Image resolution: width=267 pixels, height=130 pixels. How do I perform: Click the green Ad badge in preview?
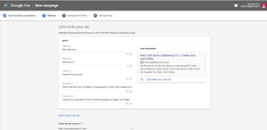[x=142, y=62]
